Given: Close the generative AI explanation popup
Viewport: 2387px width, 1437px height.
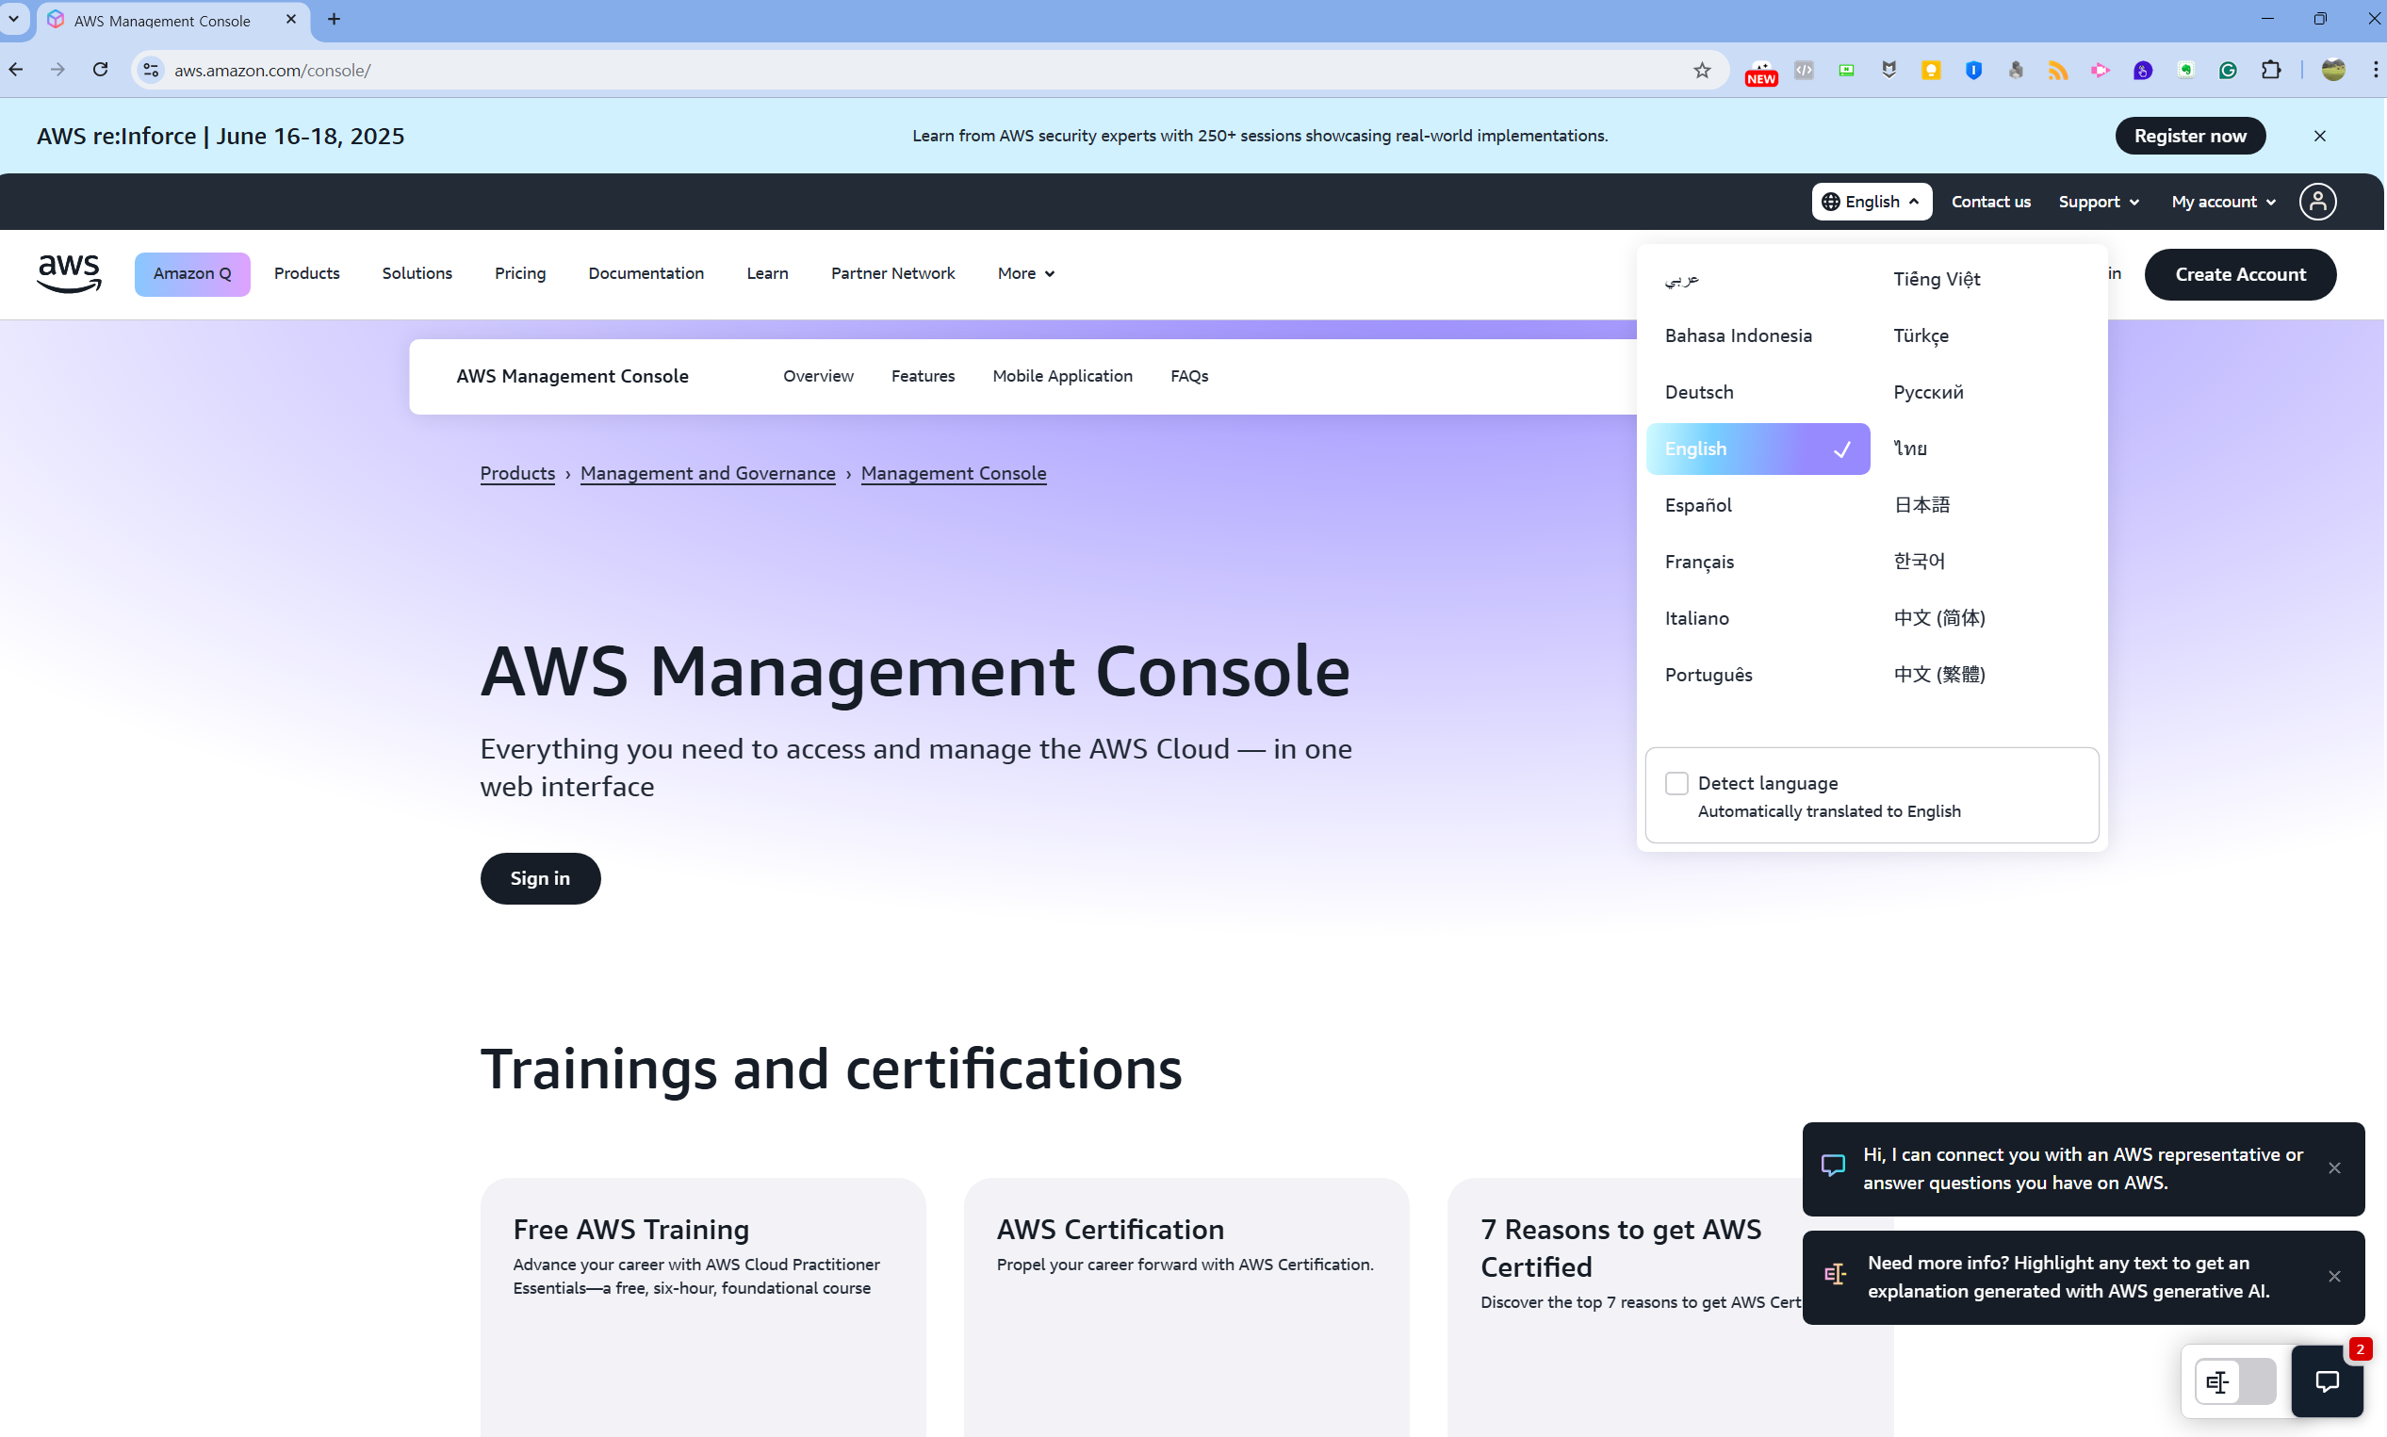Looking at the screenshot, I should (2335, 1276).
